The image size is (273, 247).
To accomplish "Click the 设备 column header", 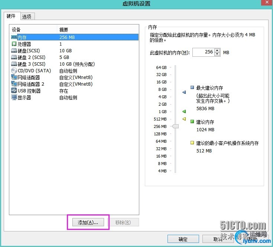I will 33,29.
